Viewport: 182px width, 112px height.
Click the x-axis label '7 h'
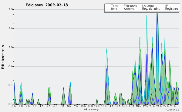click(62, 106)
